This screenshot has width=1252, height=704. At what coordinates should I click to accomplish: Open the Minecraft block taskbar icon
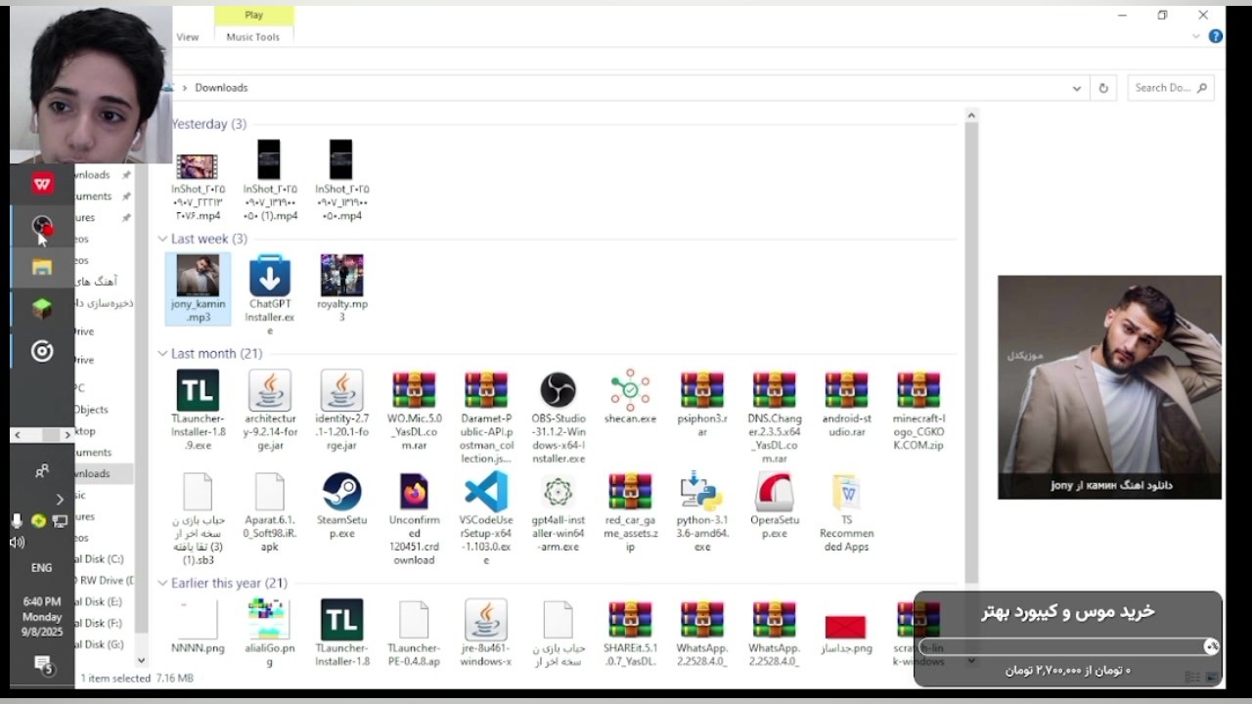tap(42, 309)
